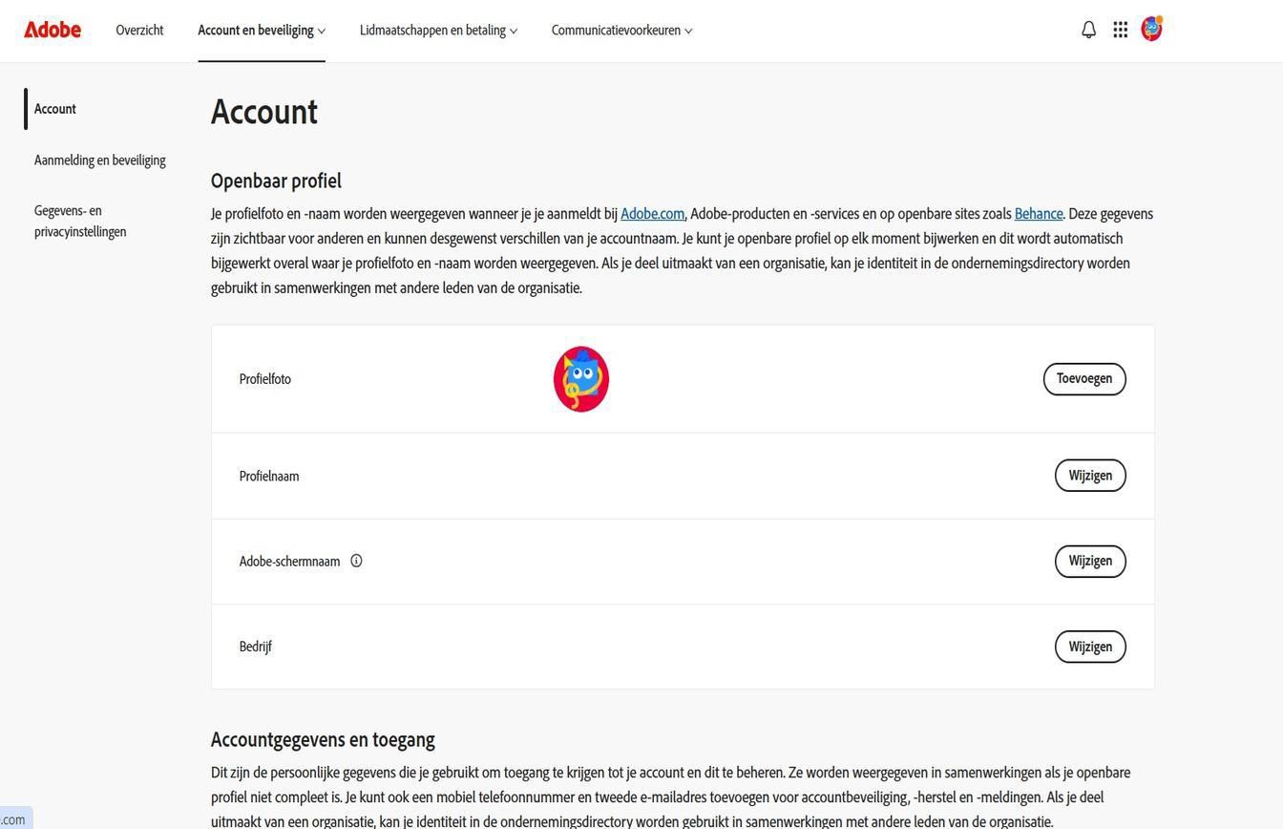Image resolution: width=1283 pixels, height=829 pixels.
Task: Expand the Account en beveiliging menu
Action: [x=260, y=30]
